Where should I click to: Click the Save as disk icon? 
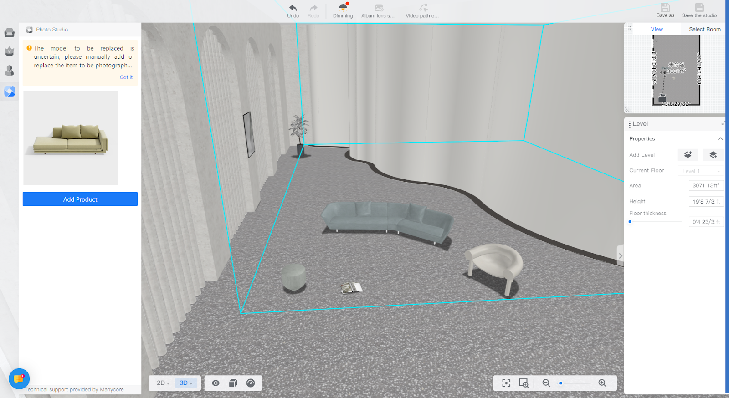click(665, 7)
